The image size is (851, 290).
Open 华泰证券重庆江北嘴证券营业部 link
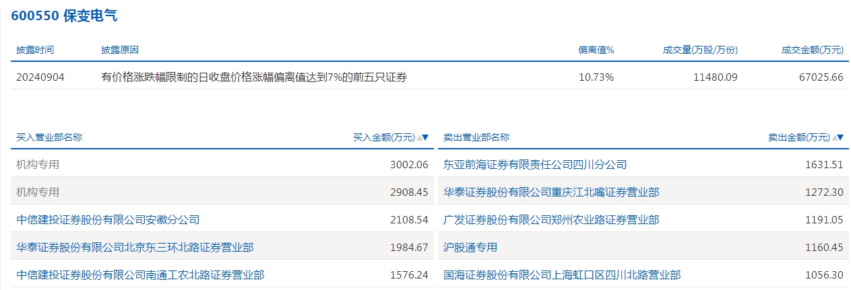tap(551, 192)
